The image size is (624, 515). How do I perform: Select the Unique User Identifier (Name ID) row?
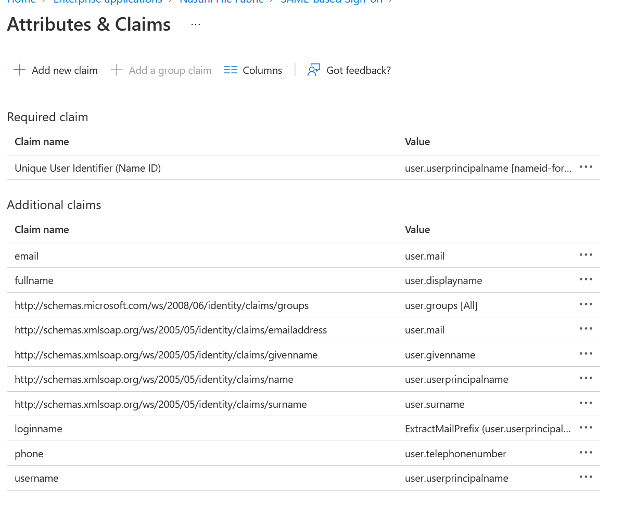(87, 168)
